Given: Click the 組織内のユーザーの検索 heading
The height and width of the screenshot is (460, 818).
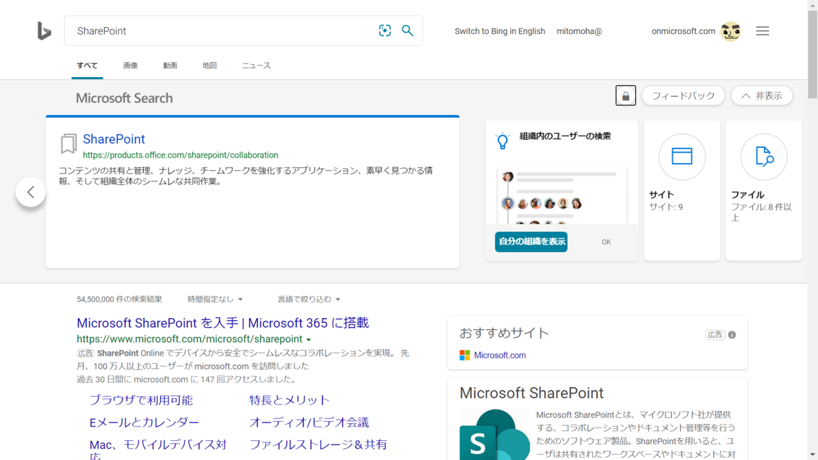Looking at the screenshot, I should (x=565, y=136).
